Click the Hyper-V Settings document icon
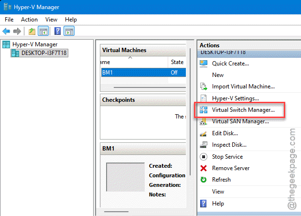This screenshot has width=301, height=216. click(204, 98)
